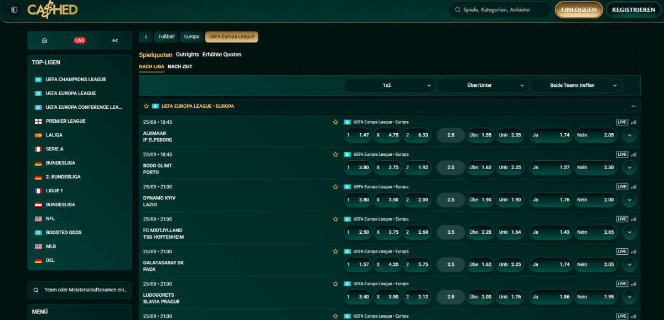The image size is (664, 320).
Task: Bet on Alkmaar win at 1.47
Action: (357, 135)
